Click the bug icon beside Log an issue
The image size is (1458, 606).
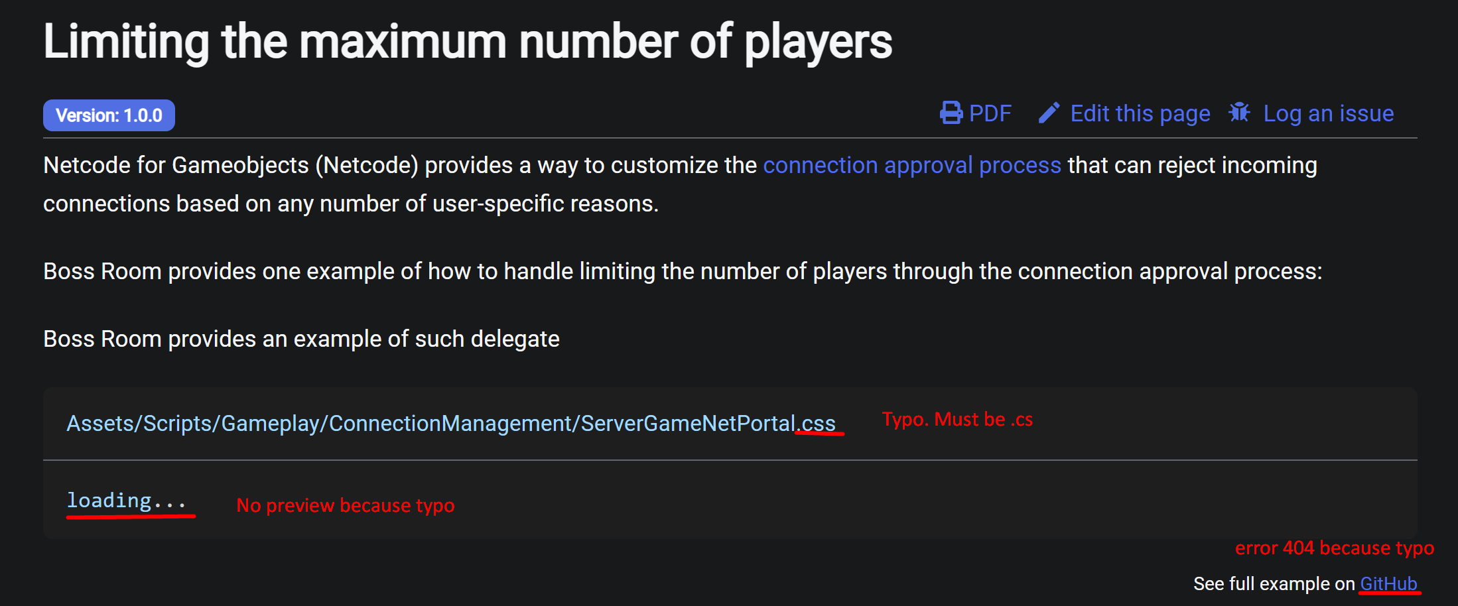[x=1239, y=113]
